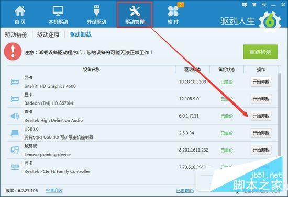Open the 外设驱动 USB tab
This screenshot has height=197, width=288.
pos(96,15)
